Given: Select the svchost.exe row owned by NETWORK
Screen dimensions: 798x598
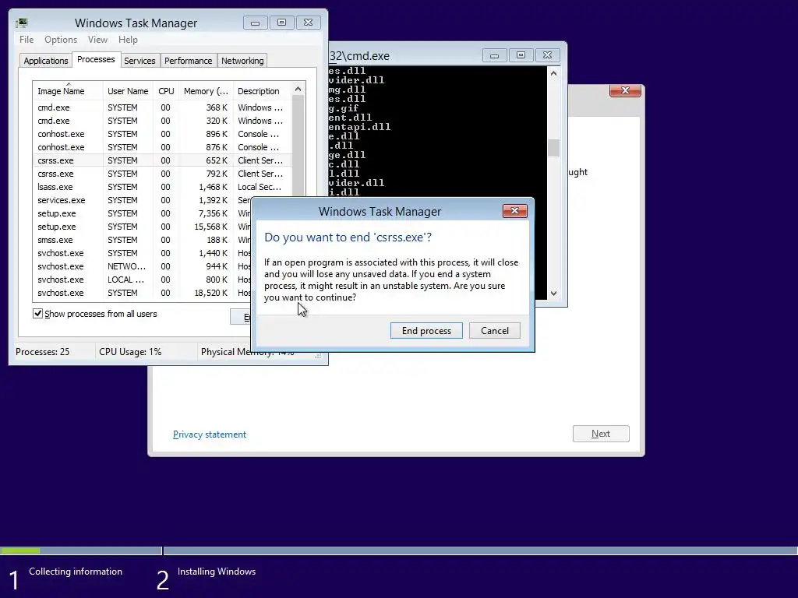Looking at the screenshot, I should coord(143,266).
